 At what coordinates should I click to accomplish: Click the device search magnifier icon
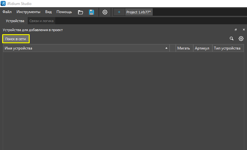pyautogui.click(x=231, y=39)
